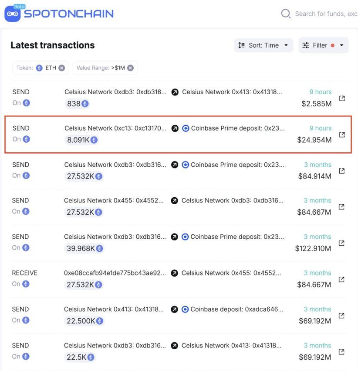Open external link for RECEIVE transaction
The image size is (358, 371).
[x=341, y=279]
